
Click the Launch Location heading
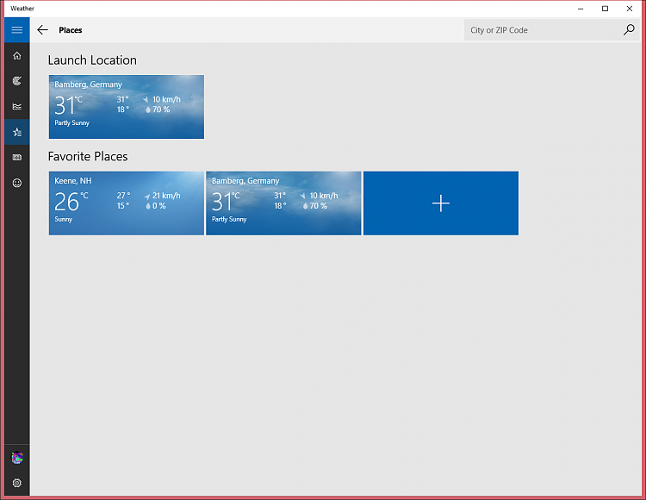92,60
